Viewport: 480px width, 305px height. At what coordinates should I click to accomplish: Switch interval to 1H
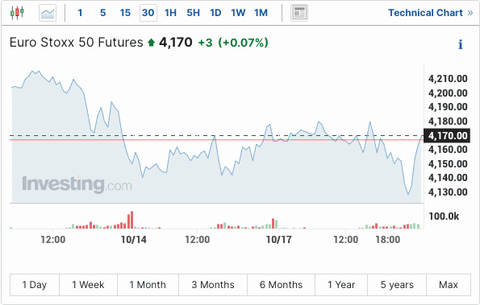pos(170,13)
